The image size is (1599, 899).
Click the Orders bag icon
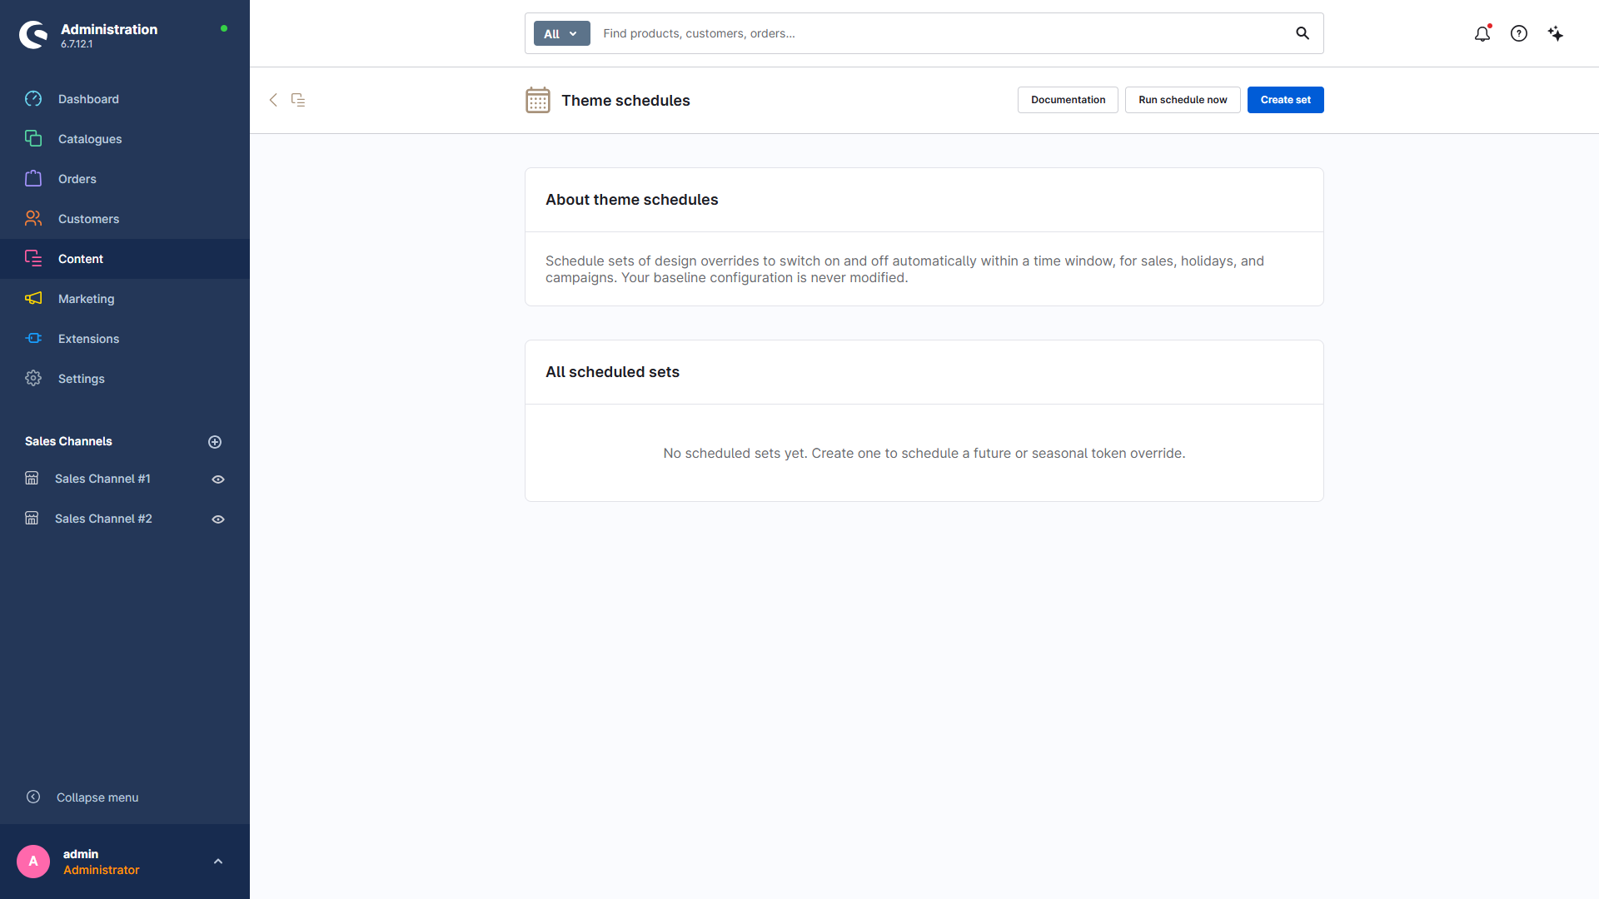pos(33,179)
